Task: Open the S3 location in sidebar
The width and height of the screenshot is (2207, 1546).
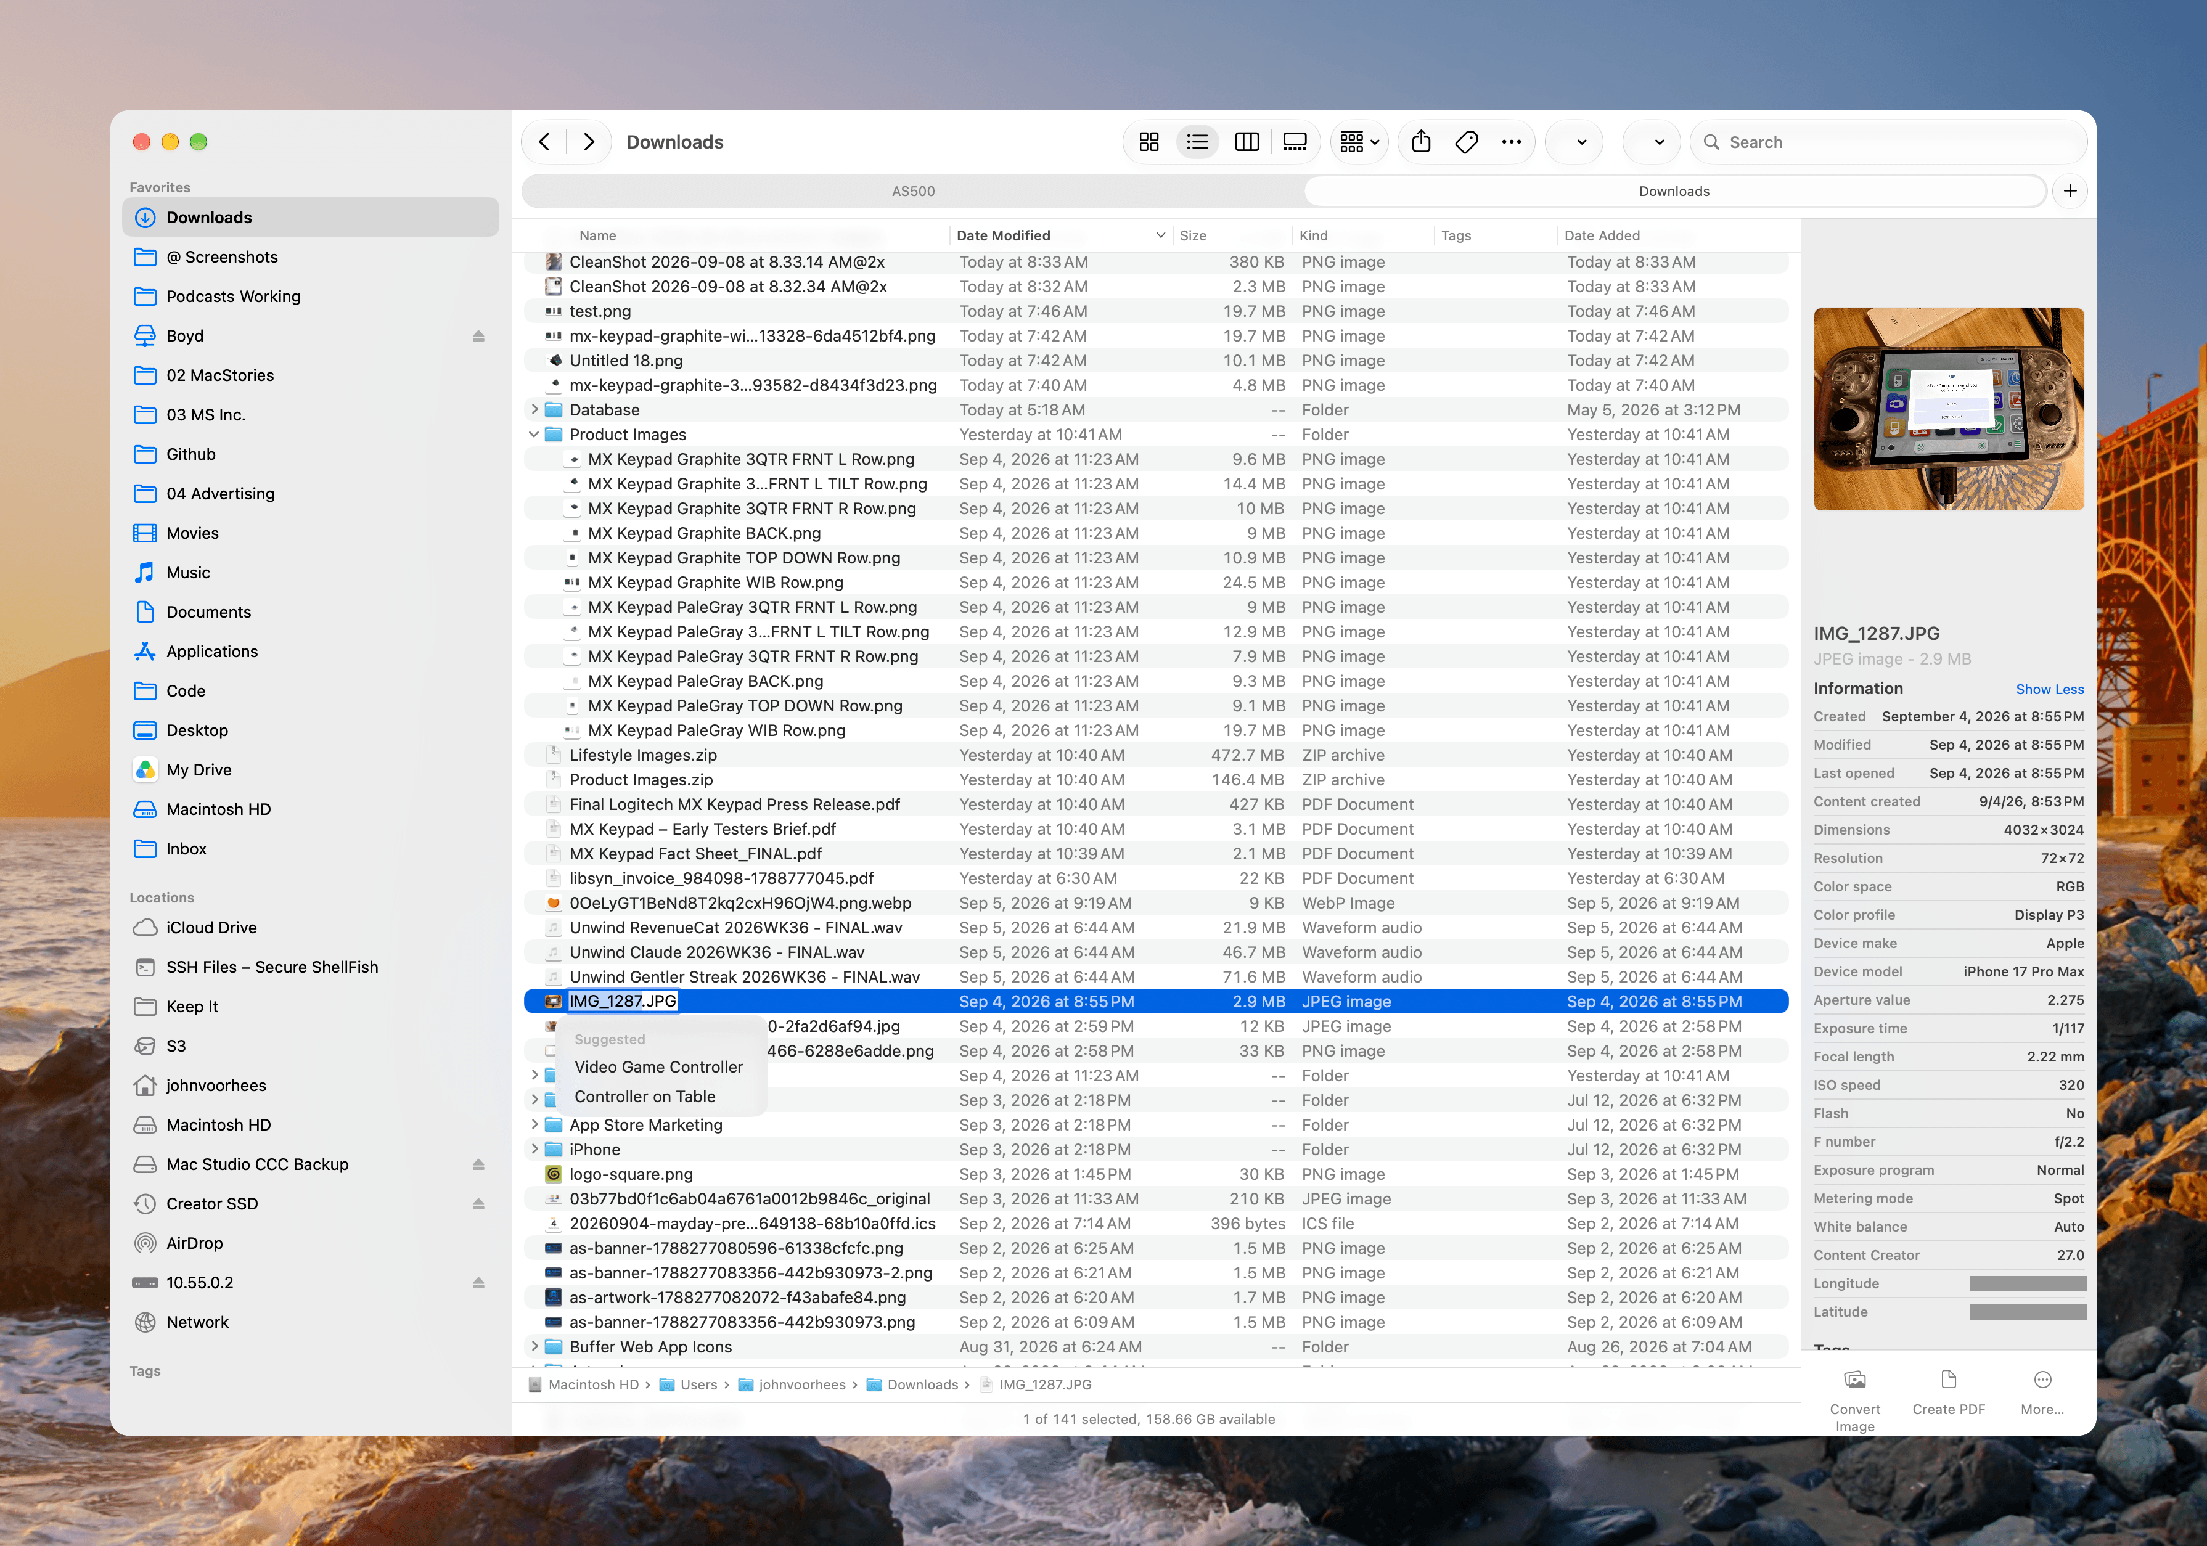Action: tap(311, 1046)
